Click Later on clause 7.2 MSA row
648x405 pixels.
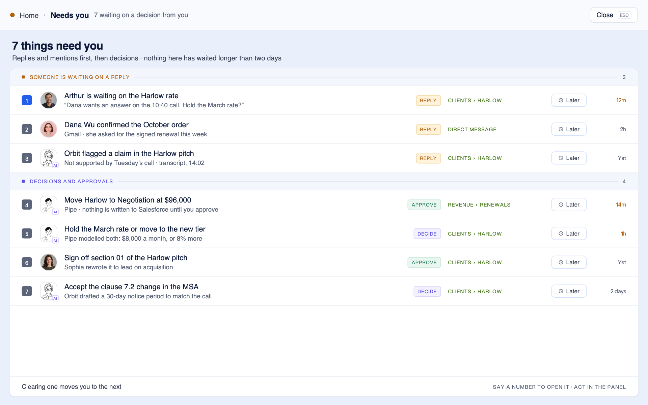[569, 291]
